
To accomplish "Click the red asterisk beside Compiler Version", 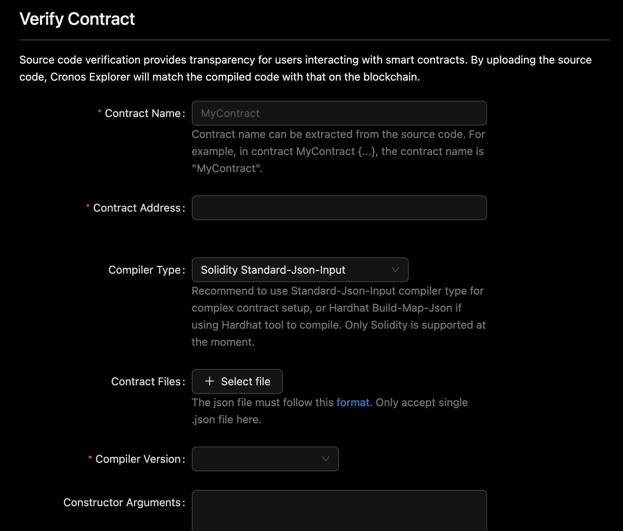I will coord(90,458).
